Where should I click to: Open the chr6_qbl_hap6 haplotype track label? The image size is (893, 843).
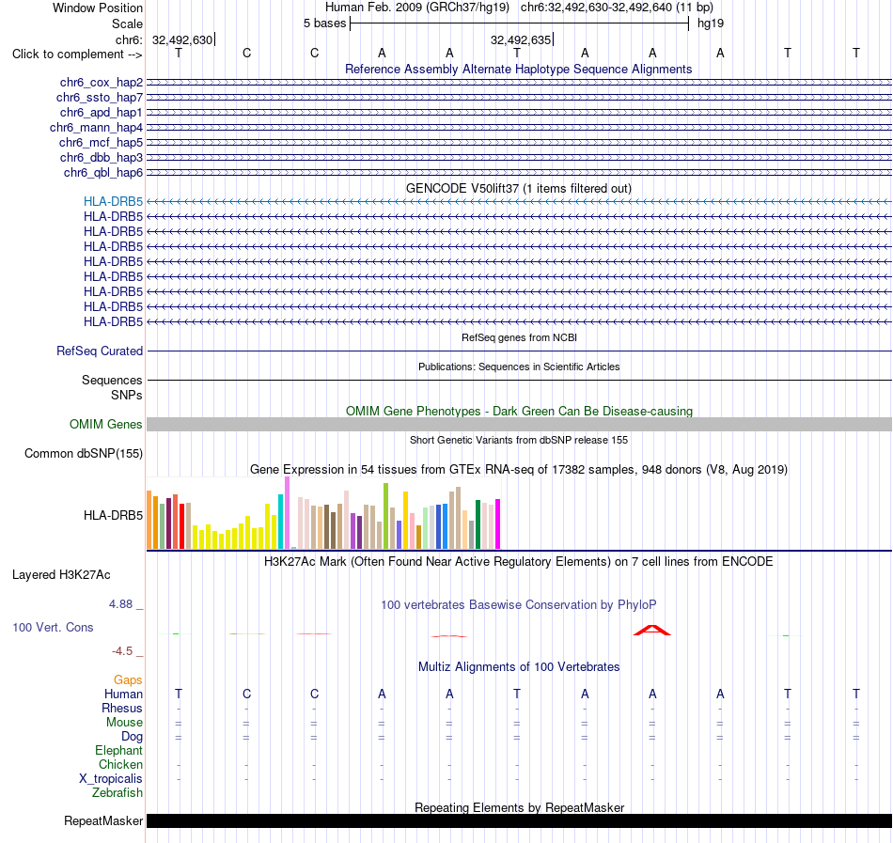click(x=103, y=173)
